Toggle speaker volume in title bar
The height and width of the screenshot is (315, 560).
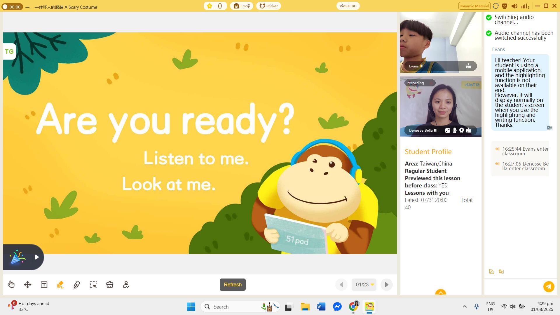point(514,6)
